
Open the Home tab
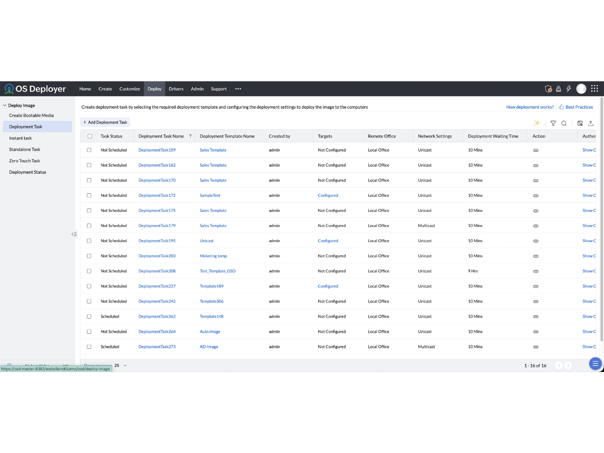pyautogui.click(x=85, y=89)
